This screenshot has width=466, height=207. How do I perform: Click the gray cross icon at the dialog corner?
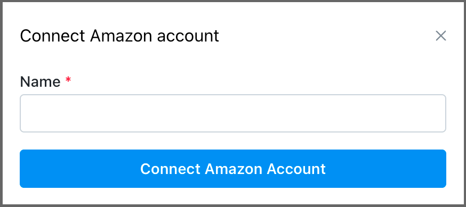pos(441,36)
